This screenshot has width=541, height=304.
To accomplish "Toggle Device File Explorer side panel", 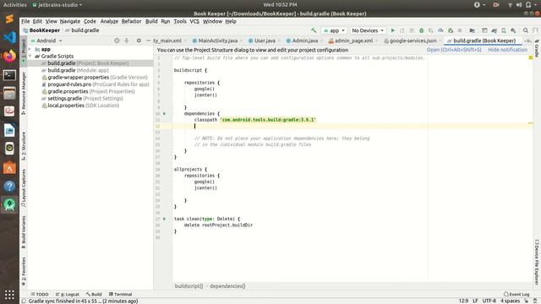I will [x=537, y=262].
